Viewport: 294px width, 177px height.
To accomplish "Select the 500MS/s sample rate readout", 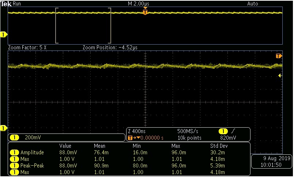I will [188, 131].
